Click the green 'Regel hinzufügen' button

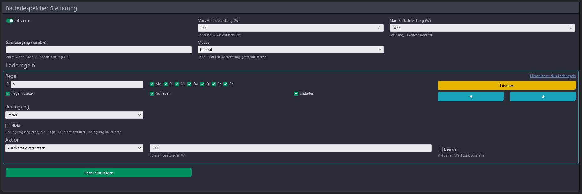point(99,173)
